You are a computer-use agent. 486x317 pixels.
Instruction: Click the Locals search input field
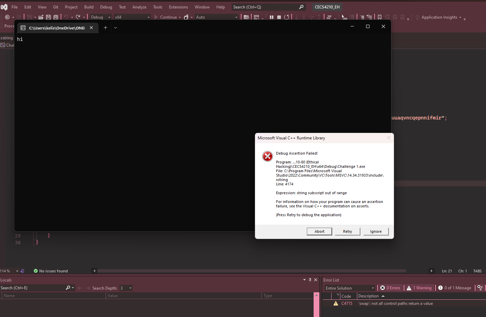[33, 288]
